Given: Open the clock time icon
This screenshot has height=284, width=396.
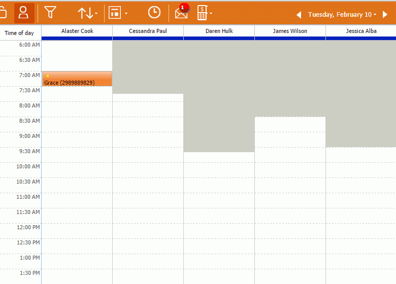Looking at the screenshot, I should click(x=154, y=12).
